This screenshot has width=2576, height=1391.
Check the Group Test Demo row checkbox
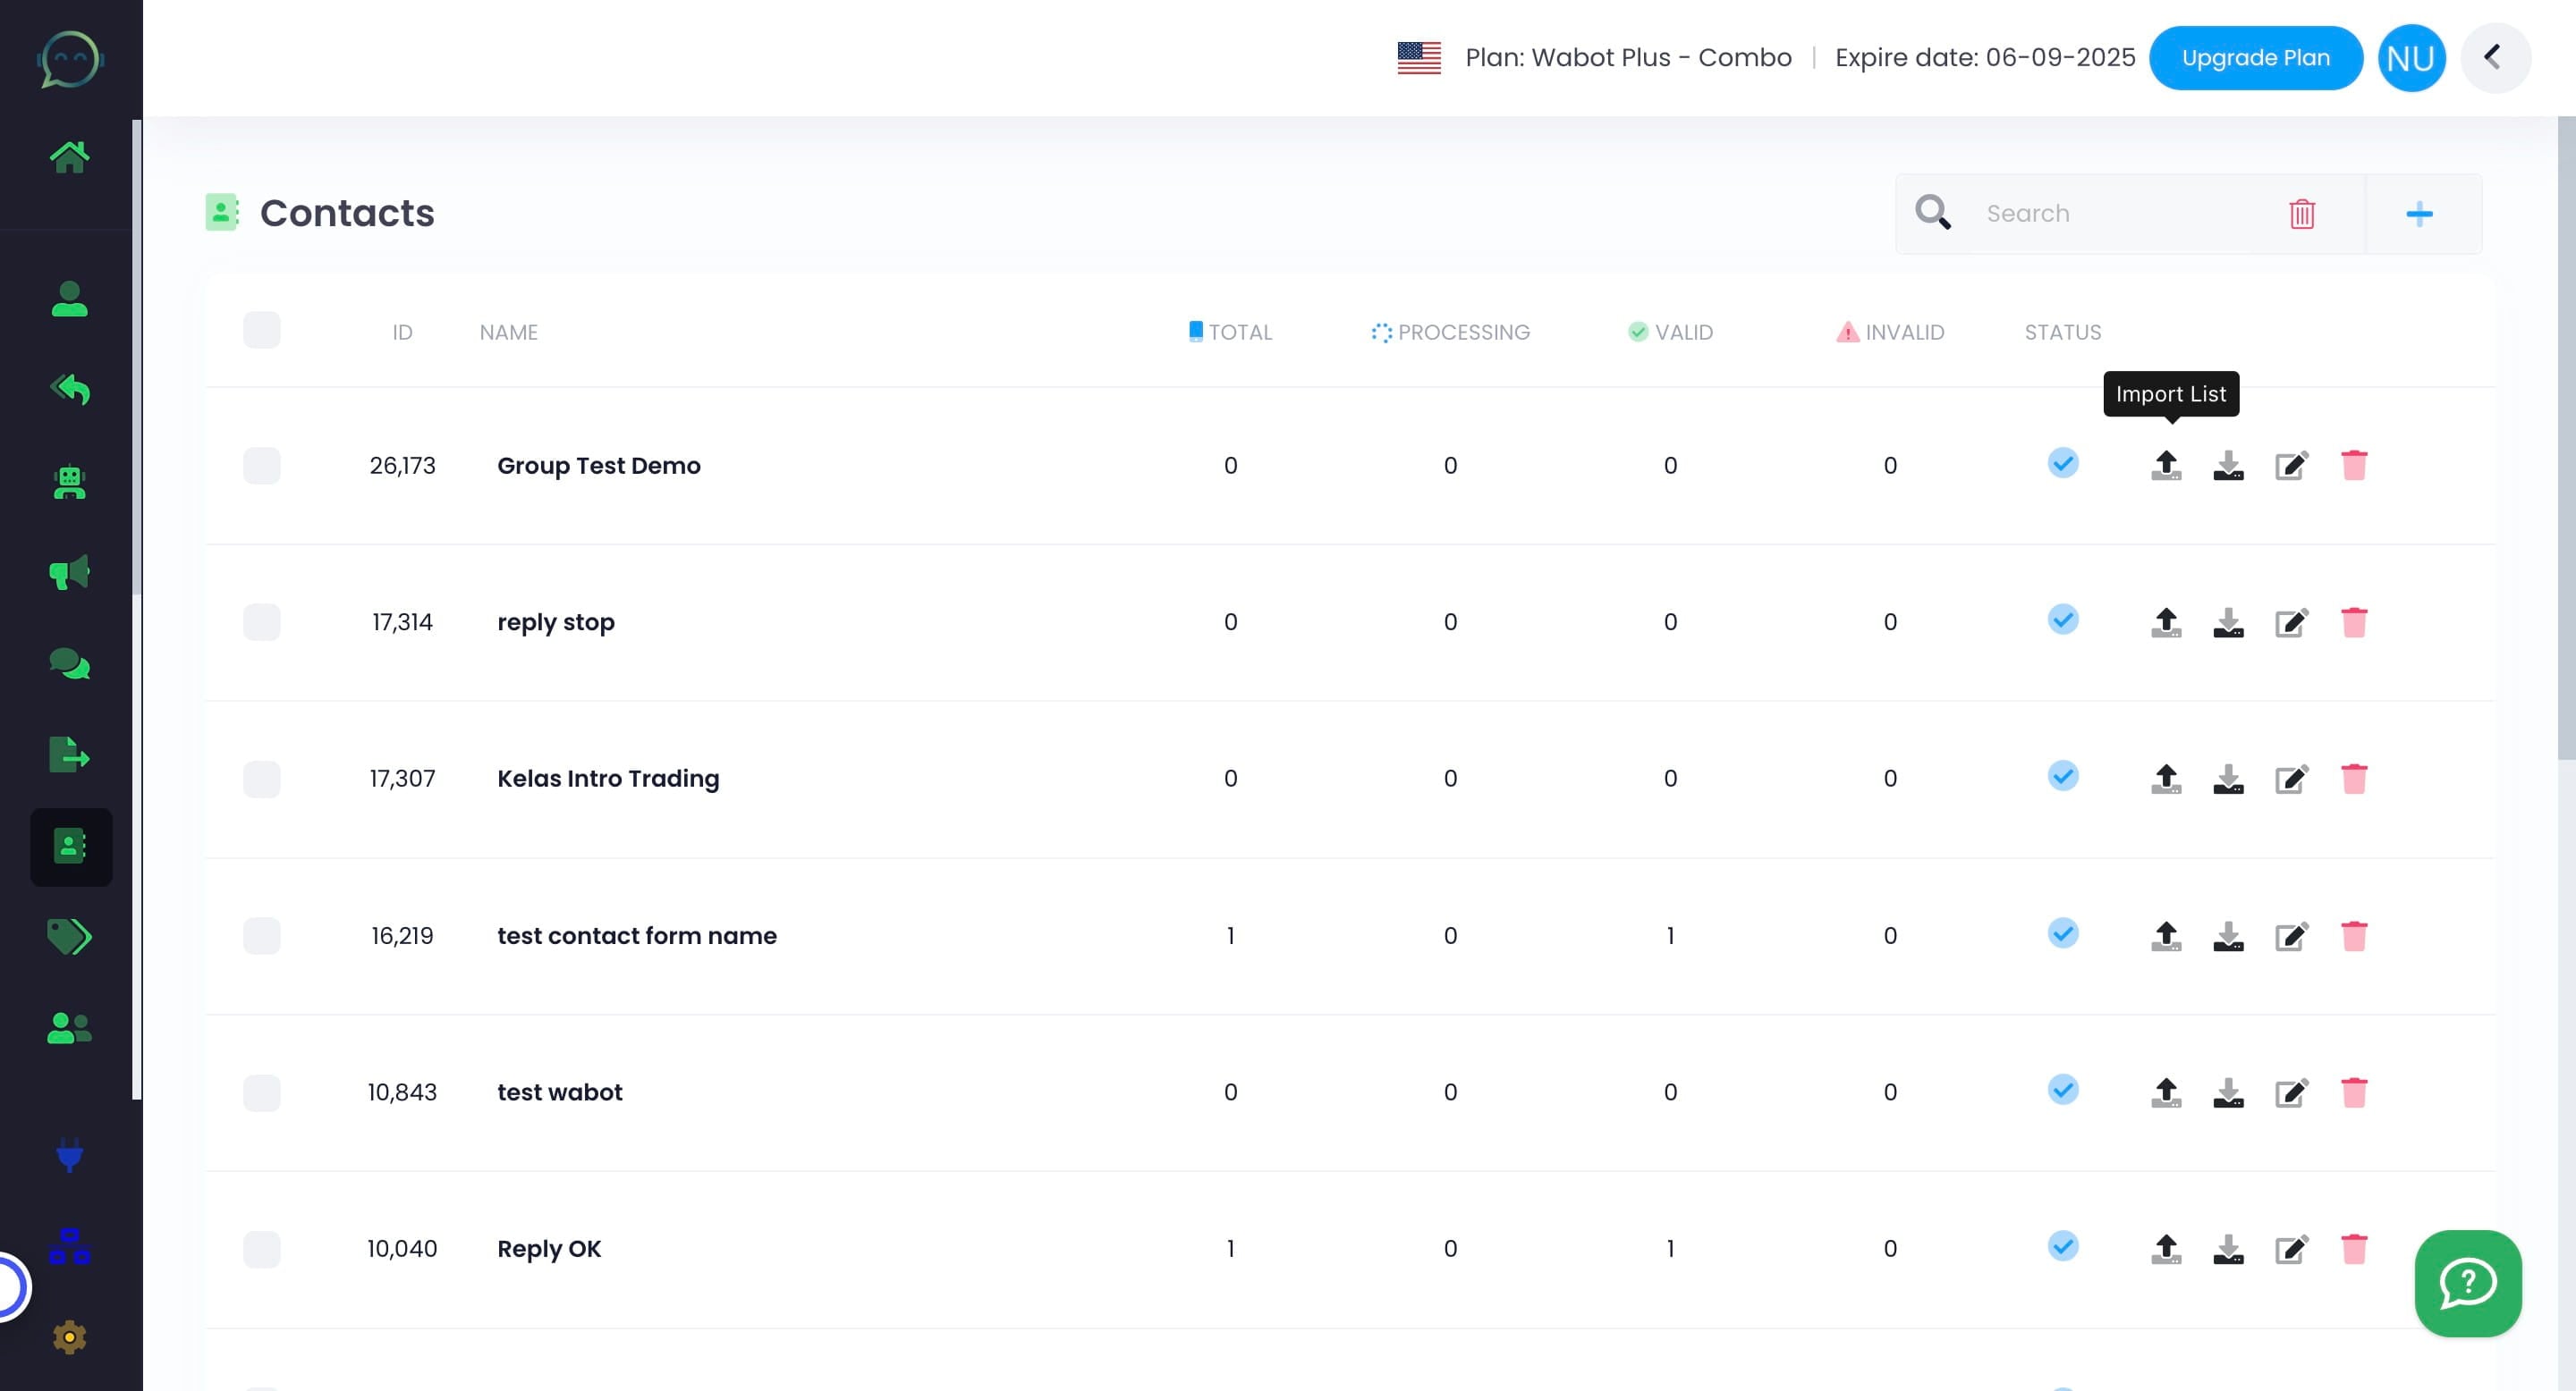pos(261,466)
